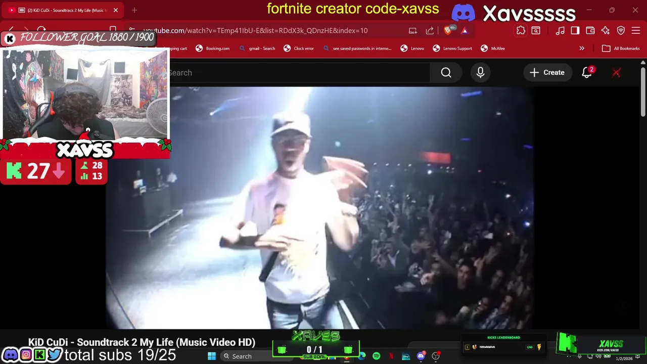Open Discord from the taskbar

tap(421, 356)
